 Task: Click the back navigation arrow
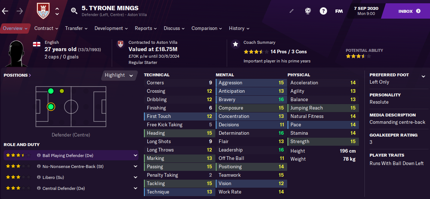click(5, 11)
